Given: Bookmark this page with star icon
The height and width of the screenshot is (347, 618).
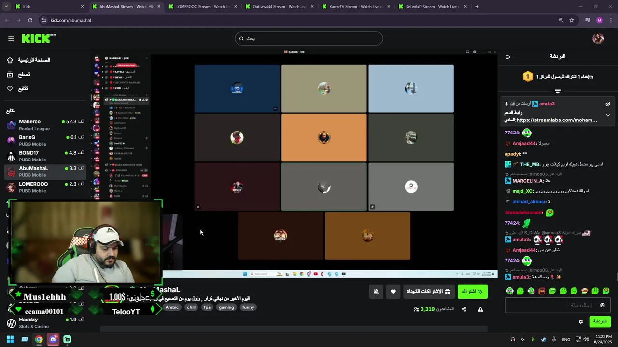Looking at the screenshot, I should (572, 20).
